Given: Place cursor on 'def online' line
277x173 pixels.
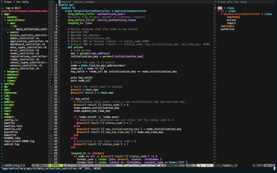Looking at the screenshot, I should (75, 47).
